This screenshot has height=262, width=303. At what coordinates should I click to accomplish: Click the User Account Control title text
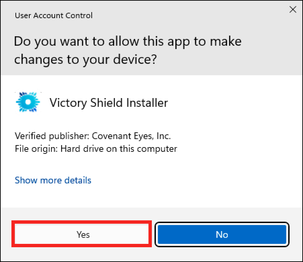pyautogui.click(x=53, y=15)
